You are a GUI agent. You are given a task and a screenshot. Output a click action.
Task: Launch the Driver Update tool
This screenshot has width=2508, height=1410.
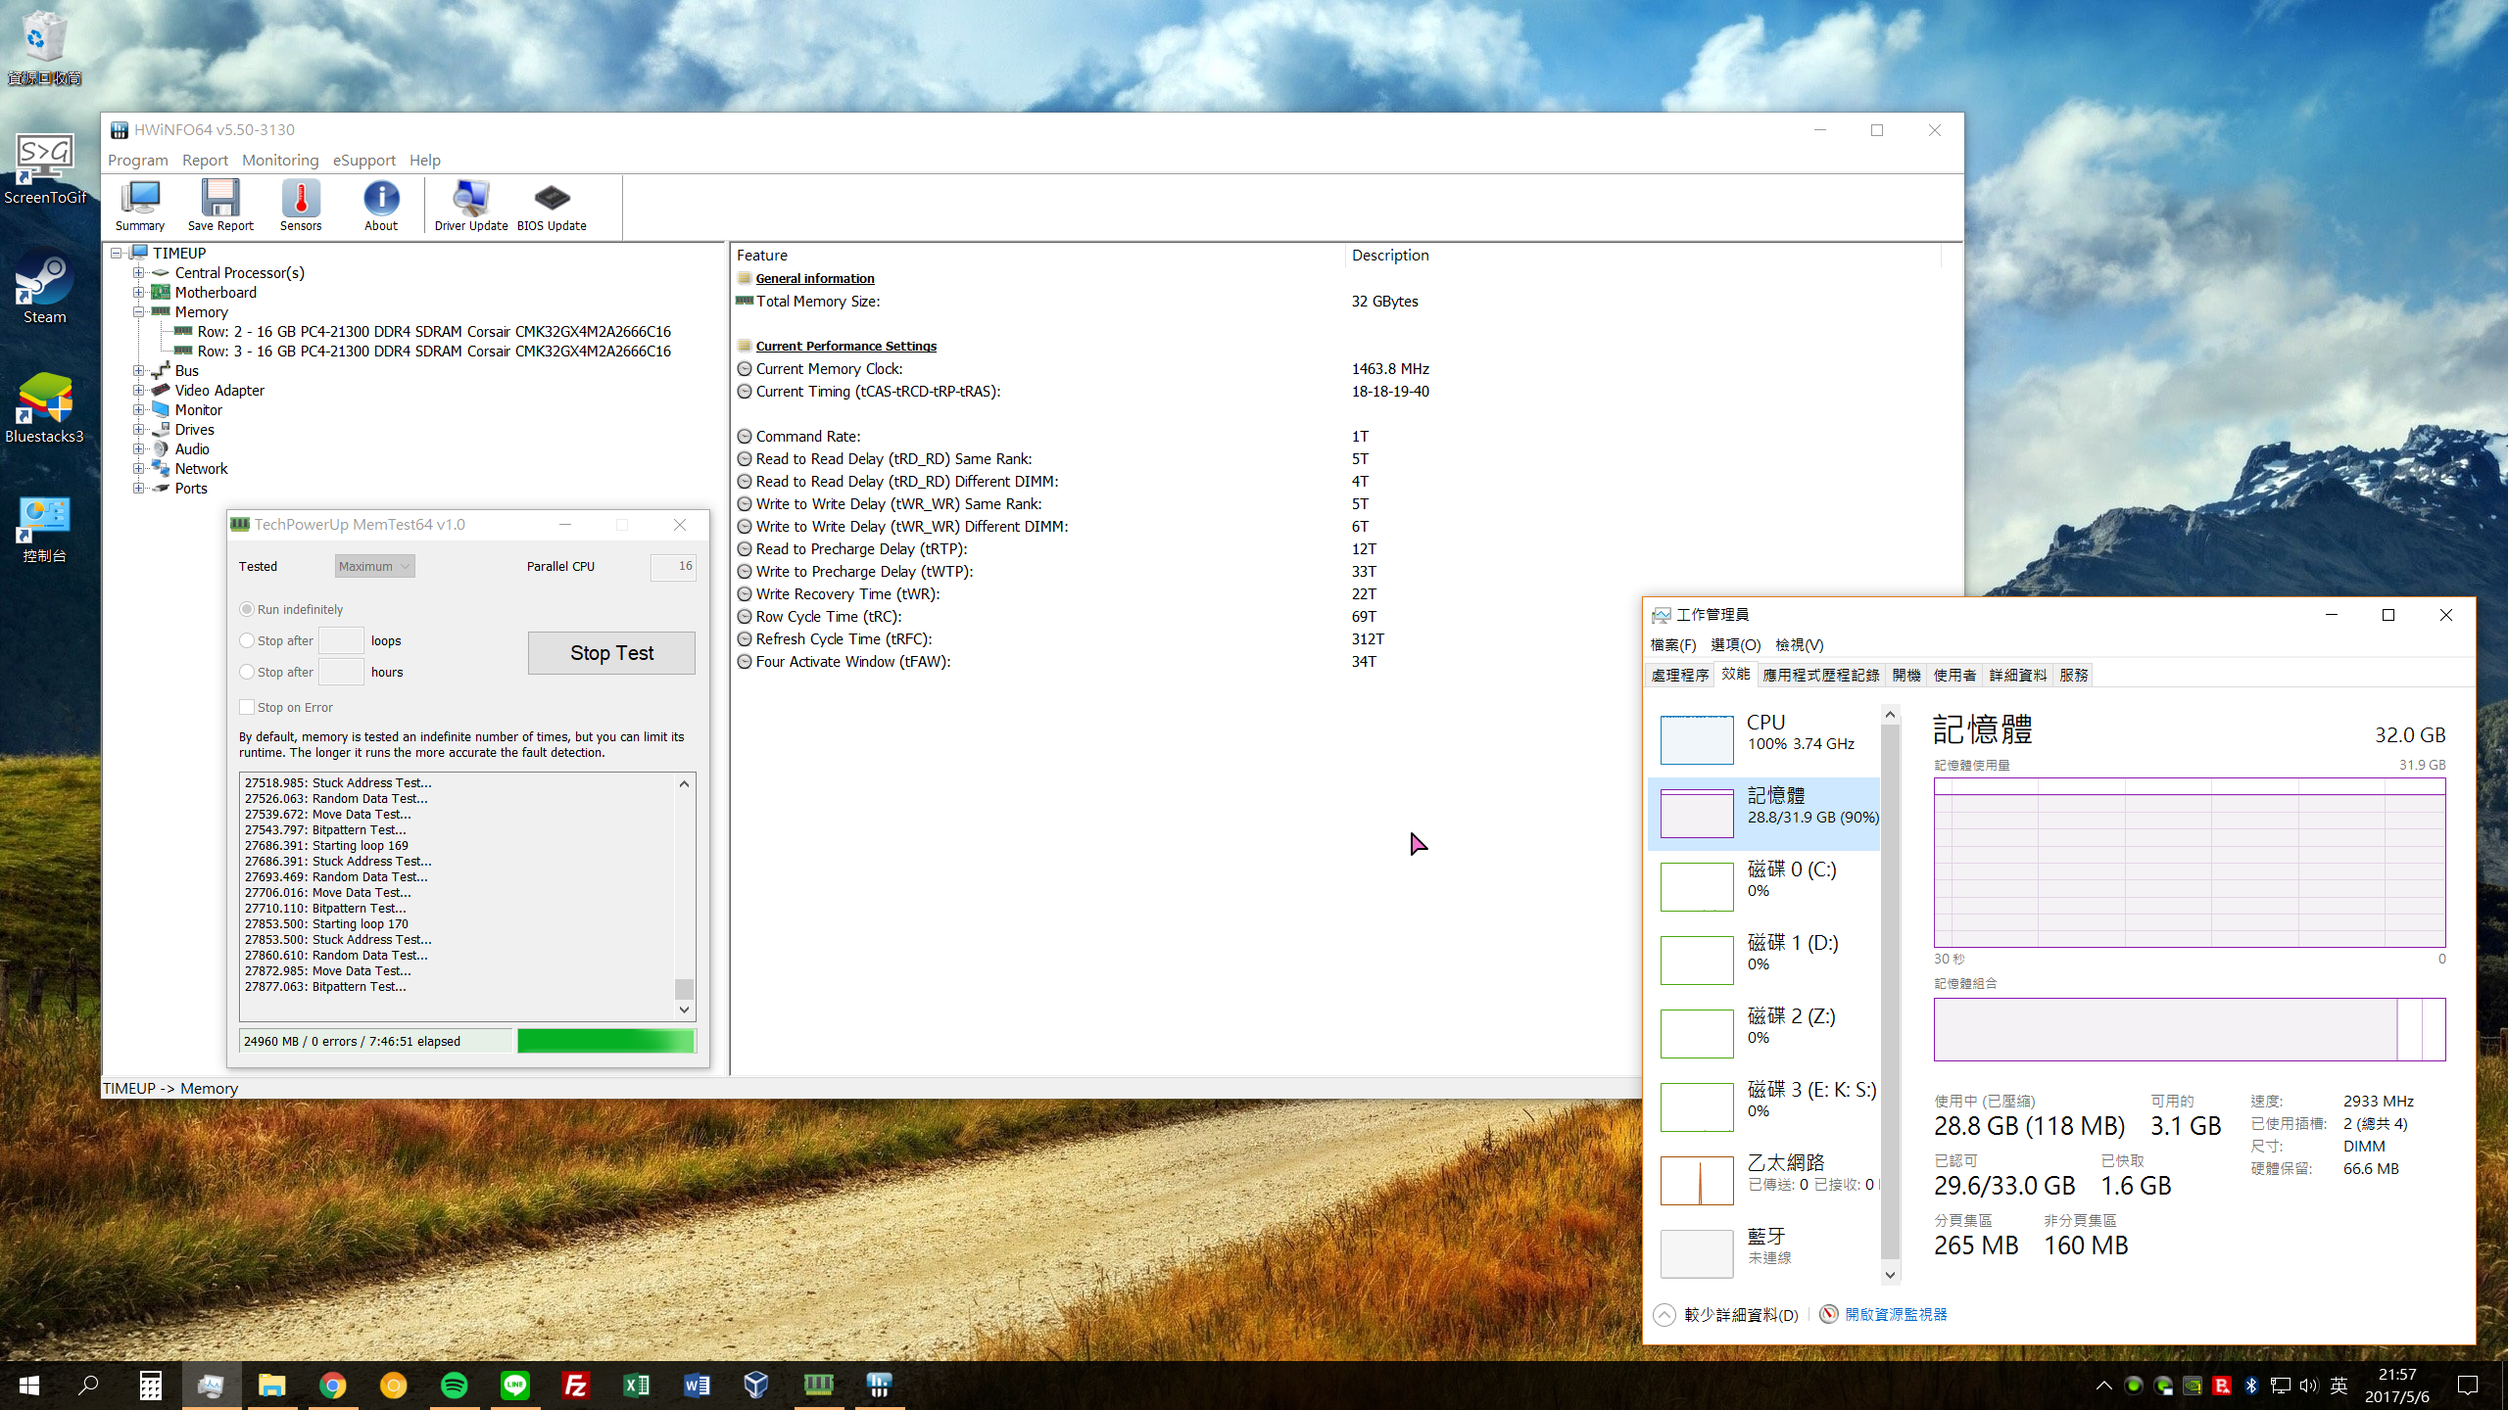click(471, 206)
